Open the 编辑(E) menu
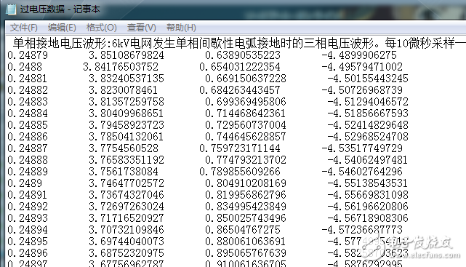The width and height of the screenshot is (466, 267). [x=62, y=28]
